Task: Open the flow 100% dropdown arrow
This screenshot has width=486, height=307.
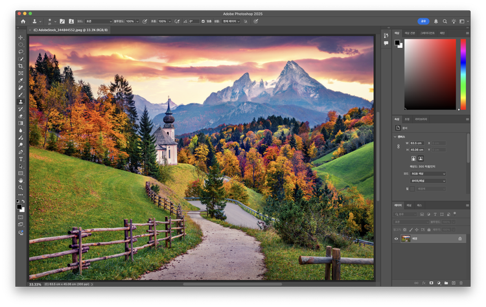Action: 170,21
